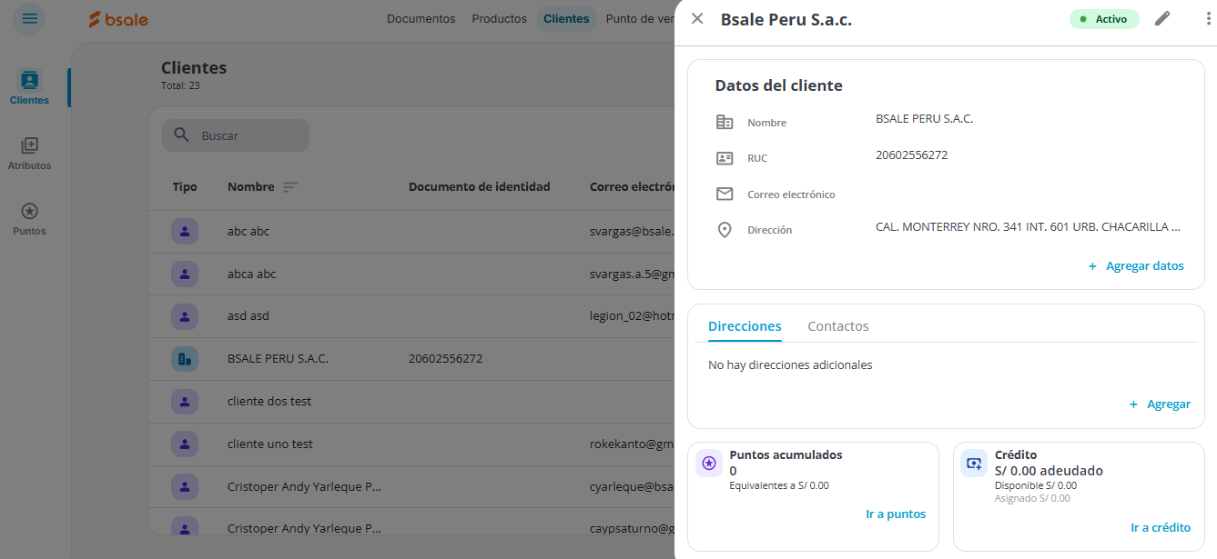Click the Bsale Peru S.a.c. panel title
This screenshot has width=1217, height=559.
(786, 19)
